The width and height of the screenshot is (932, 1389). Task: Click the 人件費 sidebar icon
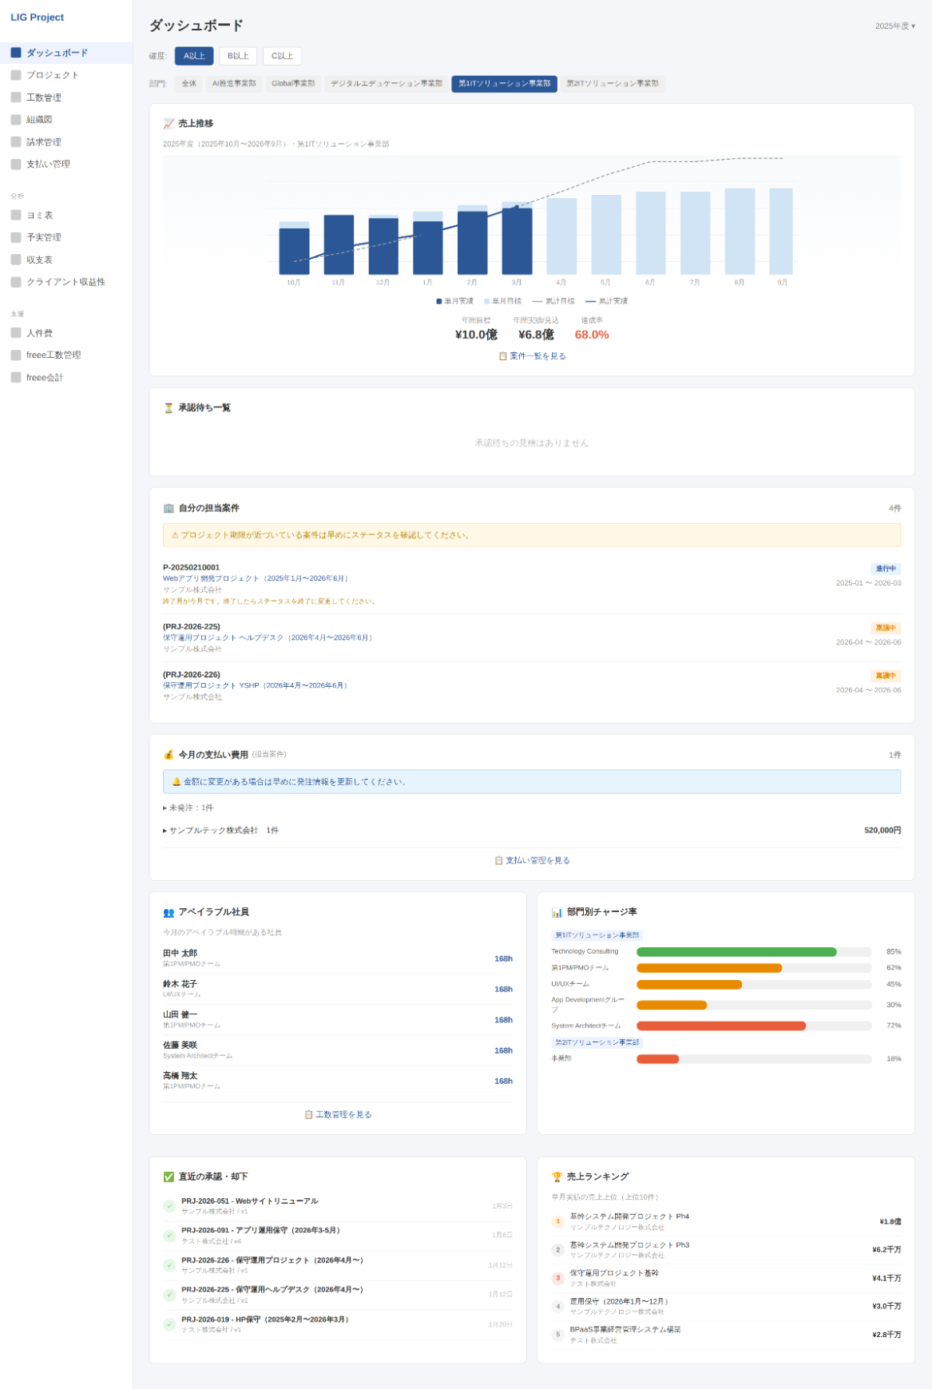pos(16,333)
